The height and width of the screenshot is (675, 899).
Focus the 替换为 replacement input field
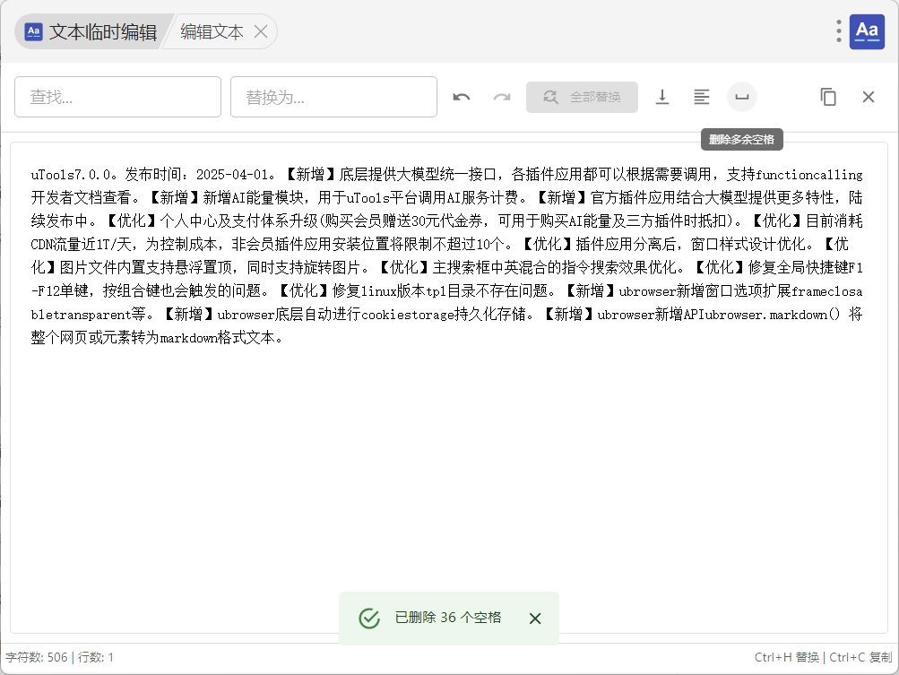tap(333, 97)
